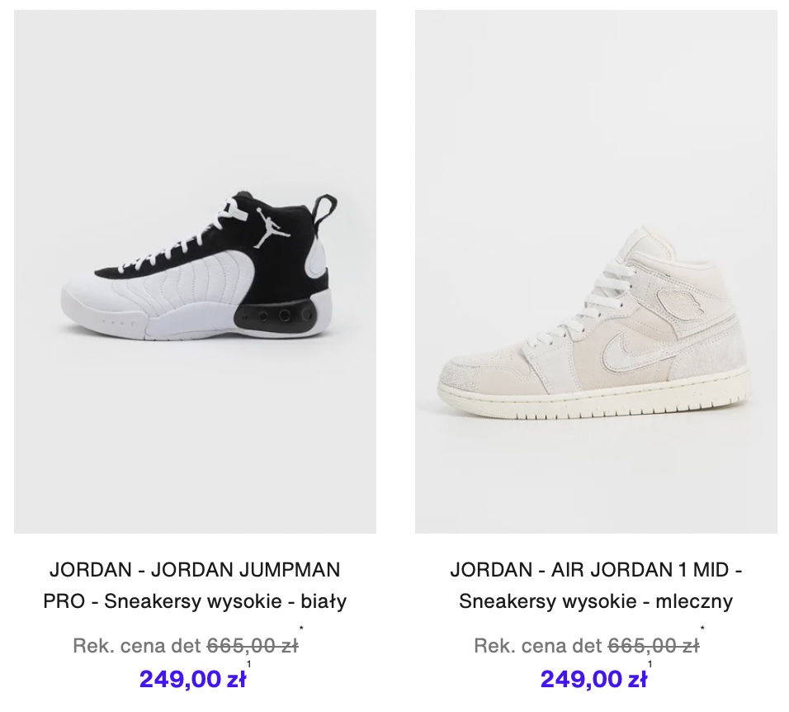Click asterisk footnote beside Air Jordan 1 Mid price
789x712 pixels.
point(702,628)
